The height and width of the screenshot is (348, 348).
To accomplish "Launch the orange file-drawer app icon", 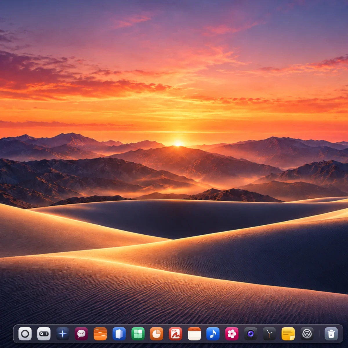I will pos(100,334).
